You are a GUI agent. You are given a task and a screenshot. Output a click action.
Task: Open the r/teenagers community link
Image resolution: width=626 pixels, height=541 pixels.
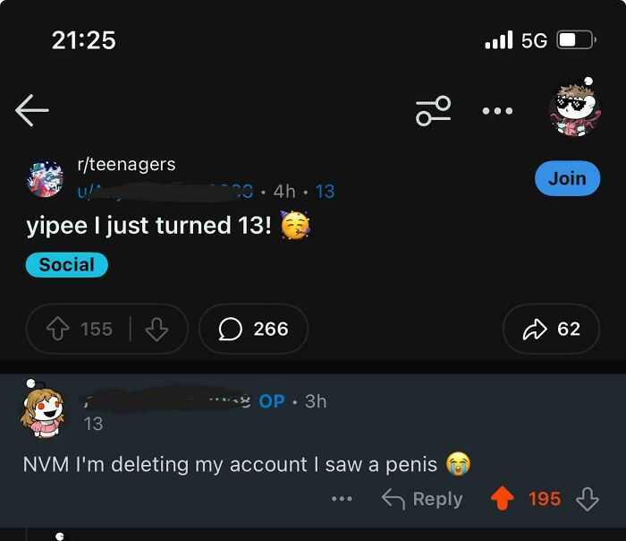[x=126, y=165]
